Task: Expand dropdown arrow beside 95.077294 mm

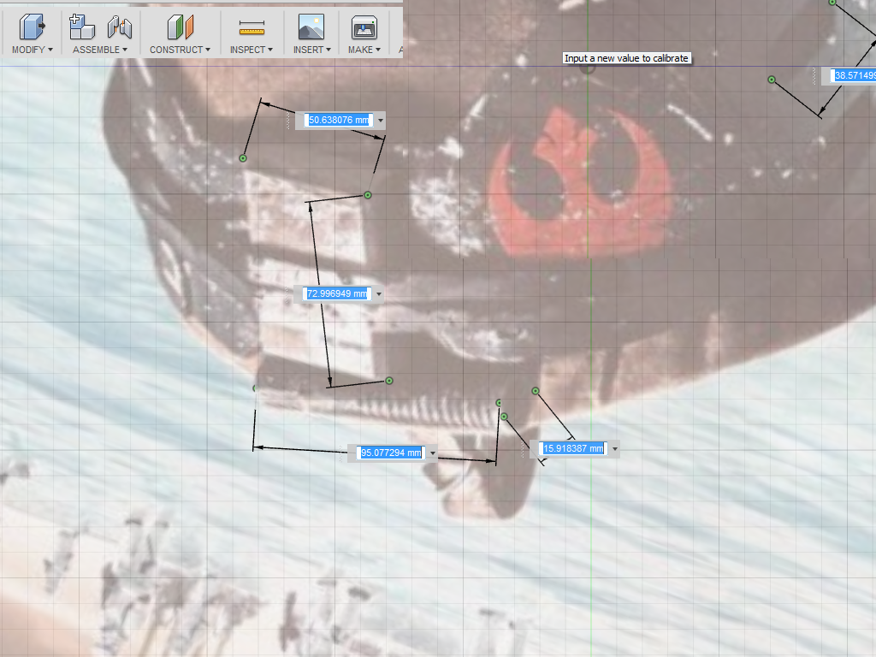Action: click(x=433, y=453)
